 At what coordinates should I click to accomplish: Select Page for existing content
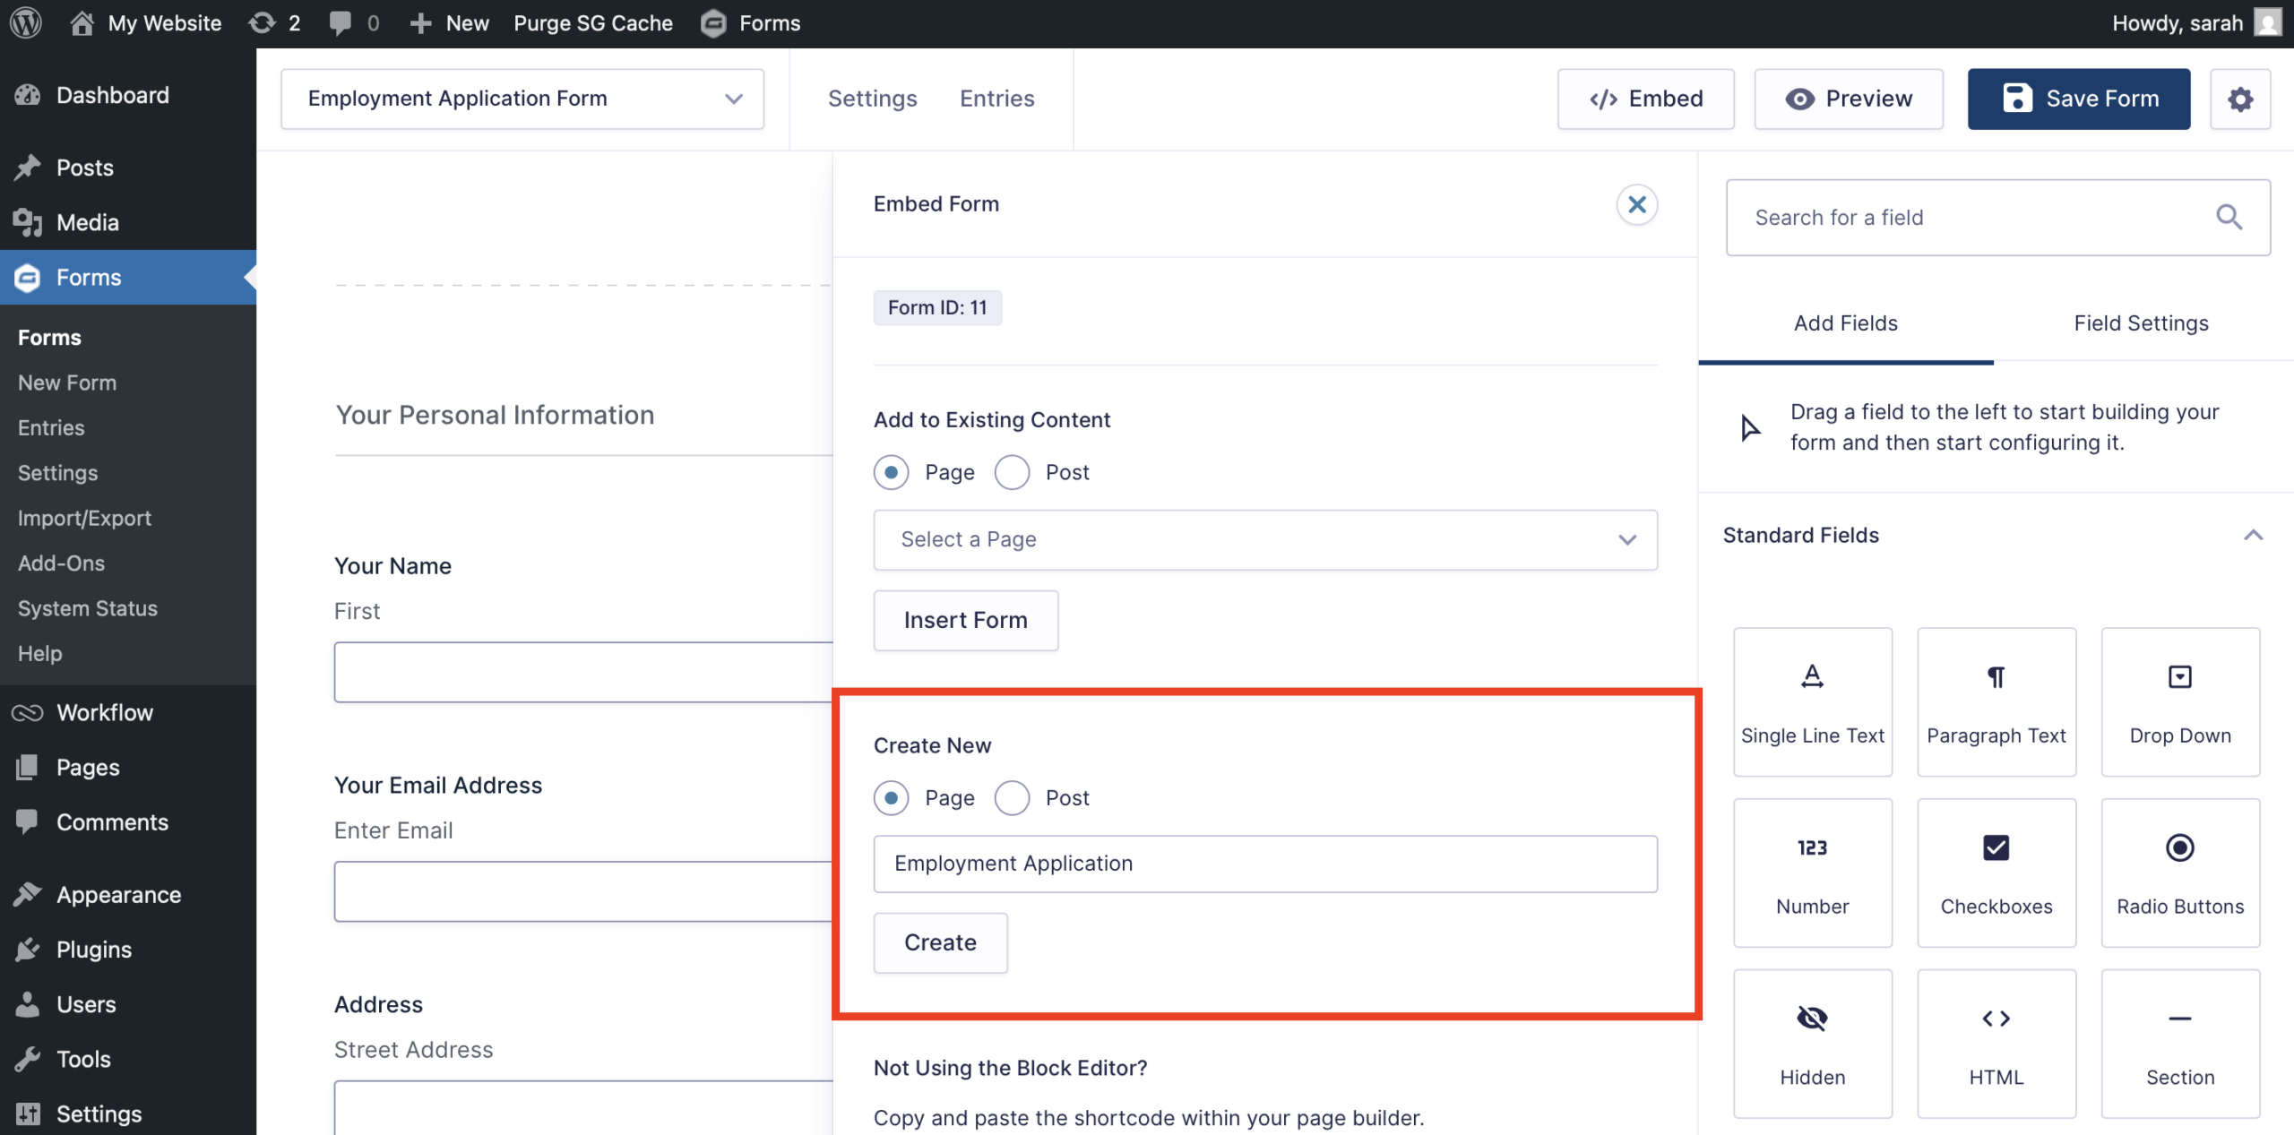click(x=891, y=472)
